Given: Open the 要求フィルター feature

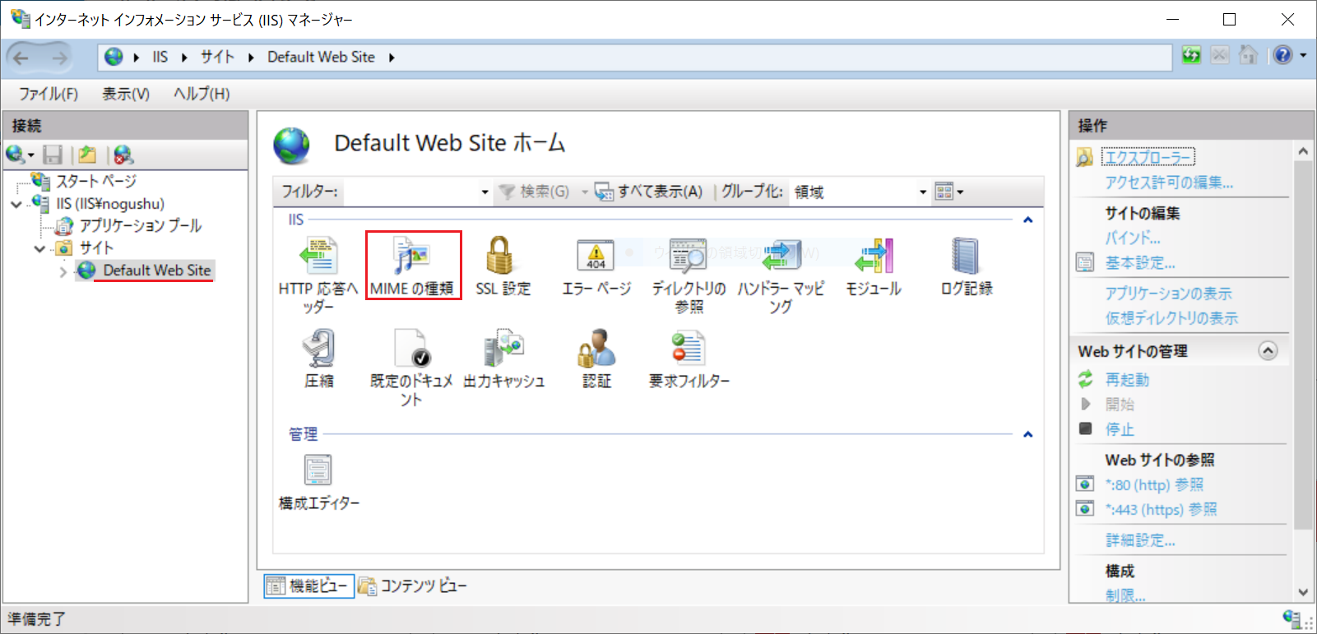Looking at the screenshot, I should pyautogui.click(x=689, y=359).
